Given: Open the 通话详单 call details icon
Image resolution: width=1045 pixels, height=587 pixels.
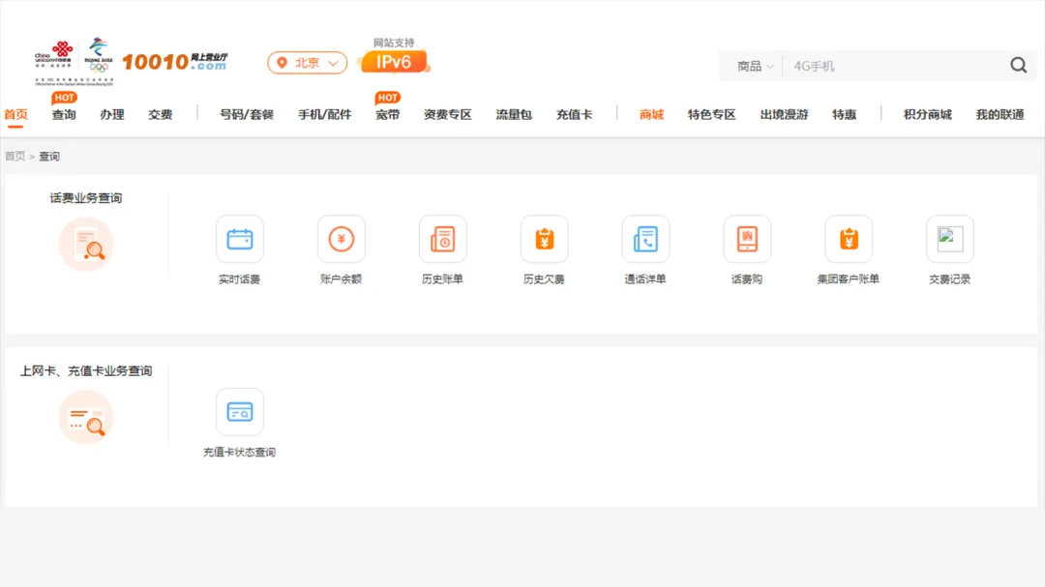Looking at the screenshot, I should pos(645,239).
